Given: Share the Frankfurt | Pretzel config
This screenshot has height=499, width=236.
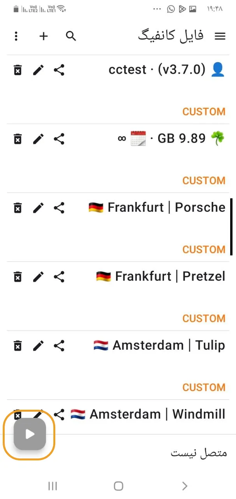Looking at the screenshot, I should (59, 277).
